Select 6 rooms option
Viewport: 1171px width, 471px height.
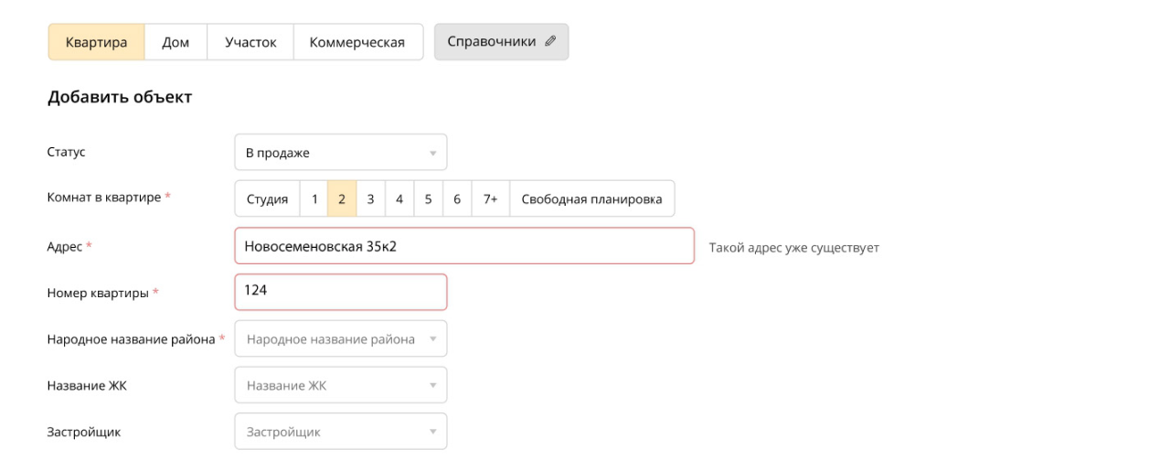pyautogui.click(x=456, y=199)
